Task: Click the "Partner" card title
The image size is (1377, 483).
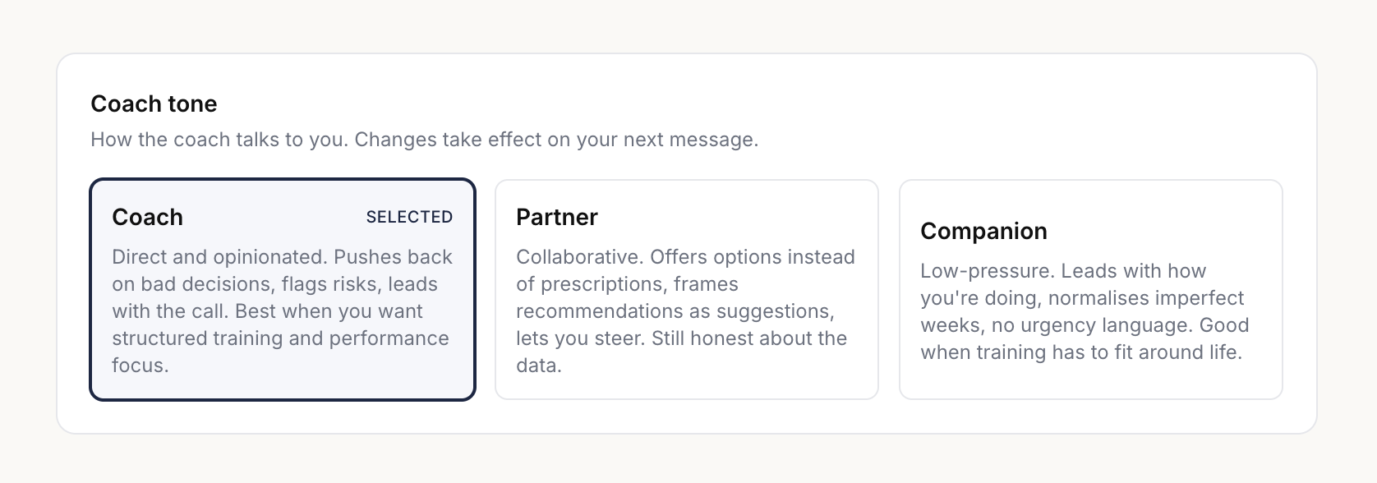Action: click(557, 217)
